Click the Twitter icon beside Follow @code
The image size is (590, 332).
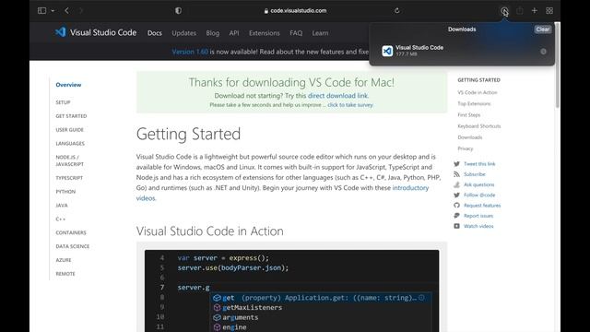coord(457,195)
